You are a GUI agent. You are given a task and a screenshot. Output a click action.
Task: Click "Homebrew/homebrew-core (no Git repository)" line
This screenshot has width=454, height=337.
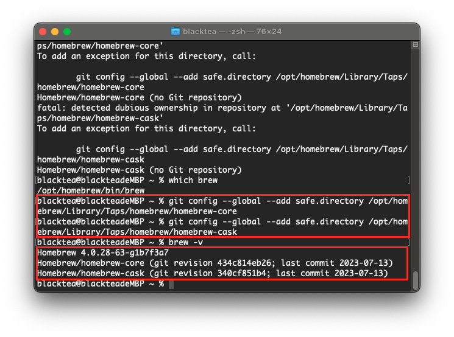coord(140,97)
